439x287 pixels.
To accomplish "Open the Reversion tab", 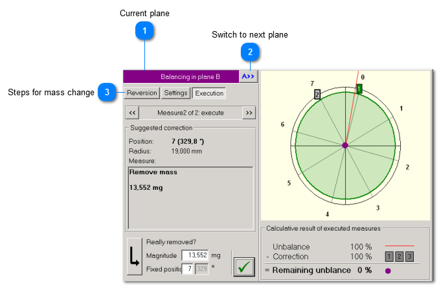I will click(x=142, y=93).
